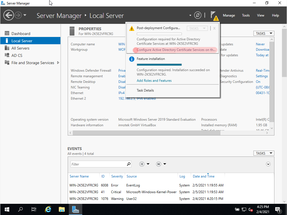
Task: Expand File and Storage Services arrow
Action: [x=58, y=63]
